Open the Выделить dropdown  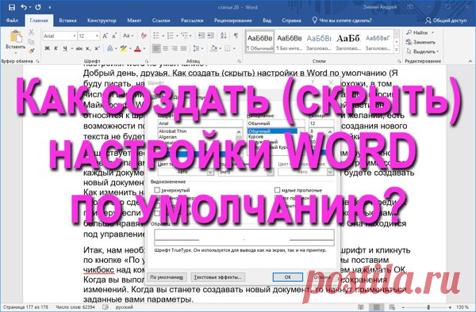424,51
